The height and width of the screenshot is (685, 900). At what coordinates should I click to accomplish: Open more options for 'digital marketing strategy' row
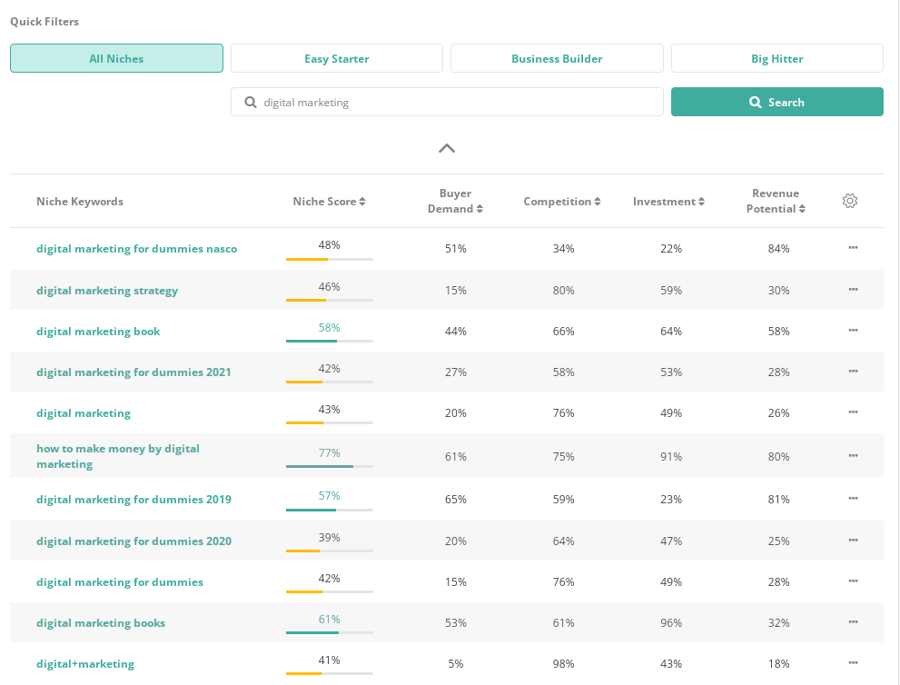coord(853,290)
